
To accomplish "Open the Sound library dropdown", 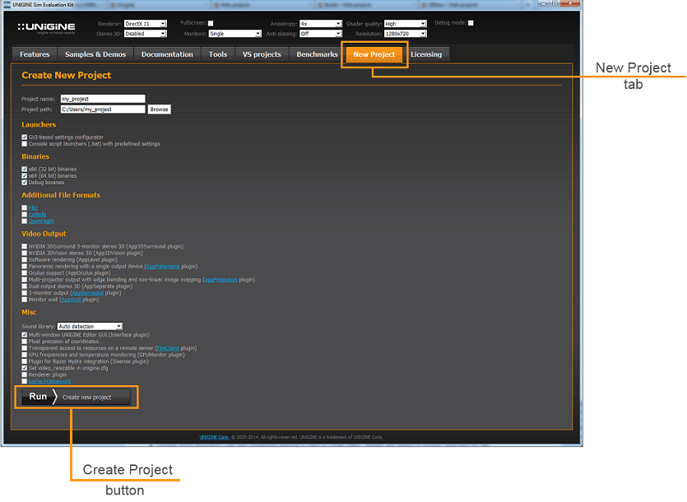I will (x=90, y=326).
